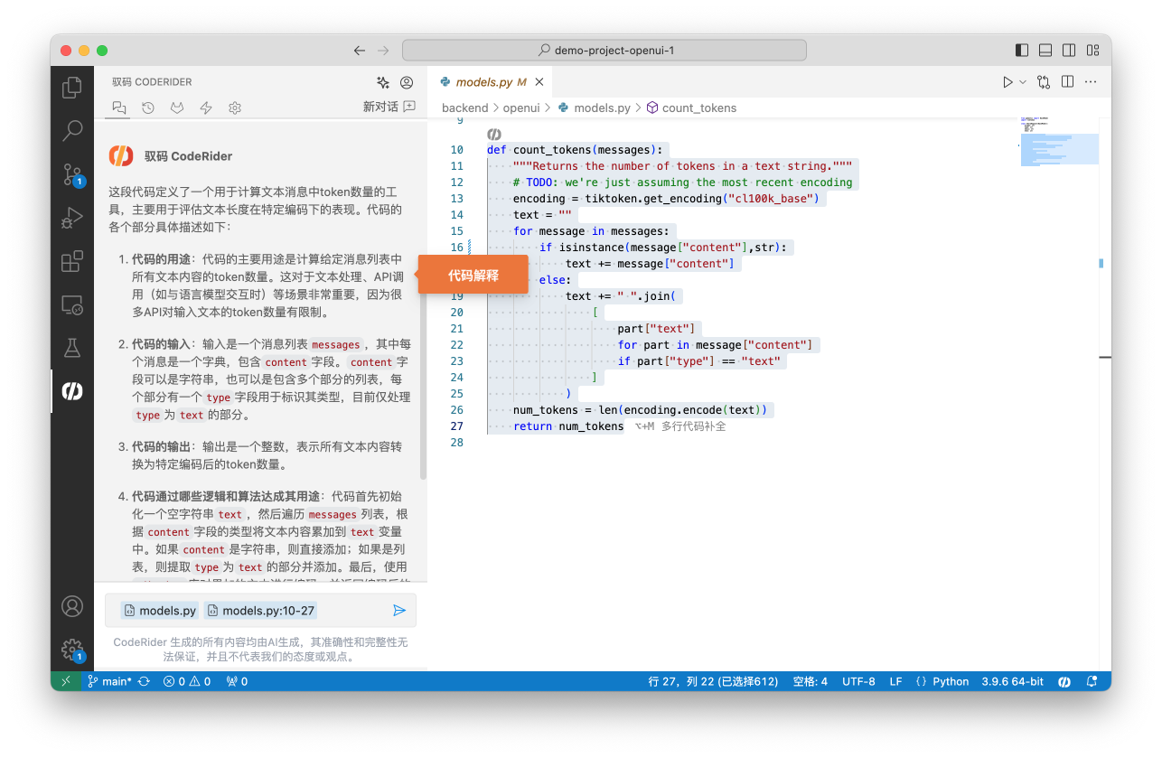Click the CodeRider status bar icon
1162x758 pixels.
tap(1064, 681)
